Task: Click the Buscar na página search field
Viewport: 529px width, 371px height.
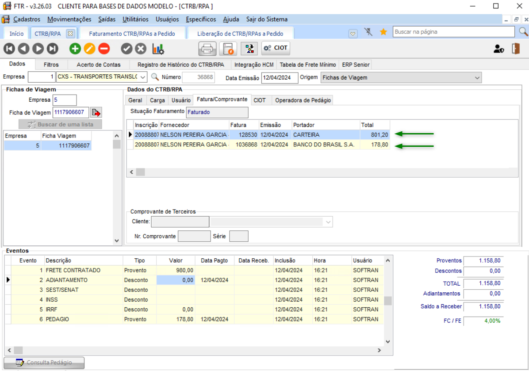Action: (x=453, y=32)
